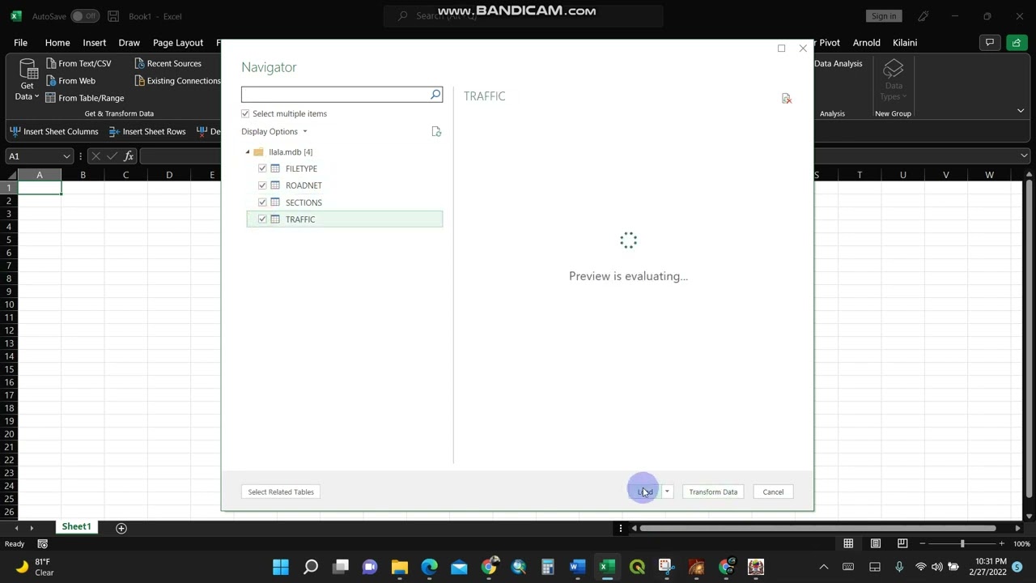Click From Web data source
The width and height of the screenshot is (1036, 583).
pos(70,81)
